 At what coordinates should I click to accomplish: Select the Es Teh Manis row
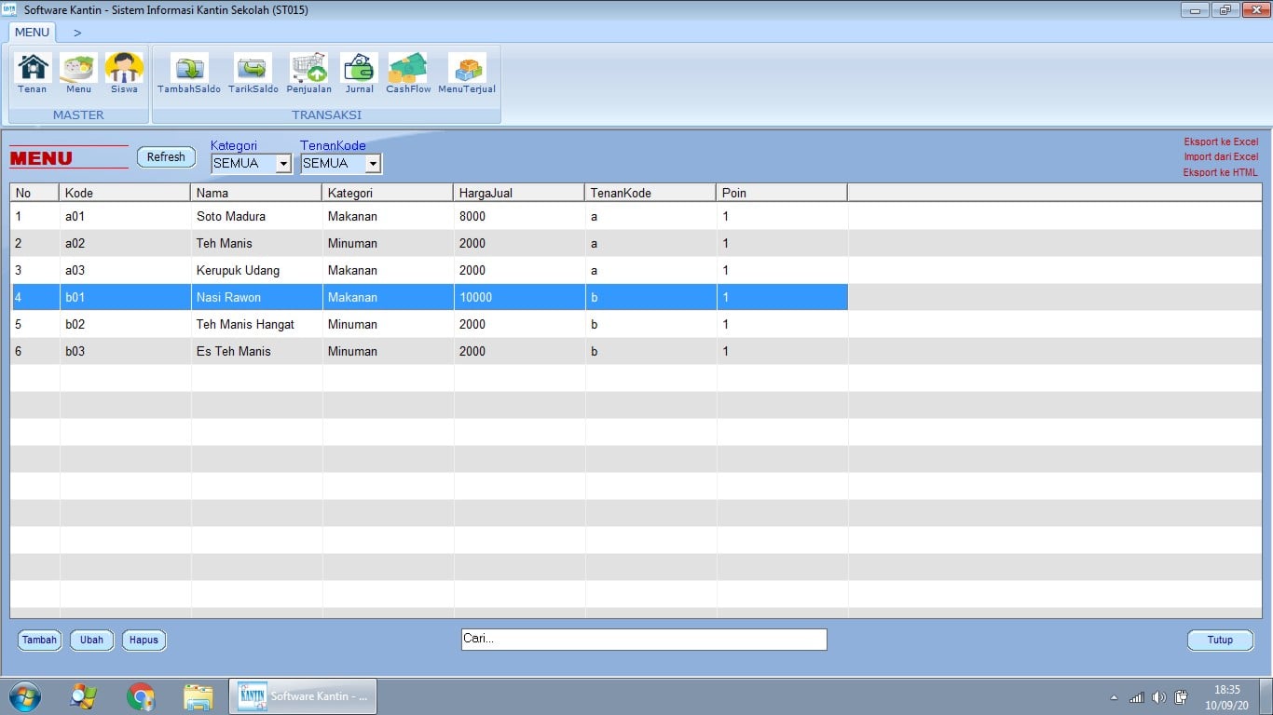[x=429, y=351]
